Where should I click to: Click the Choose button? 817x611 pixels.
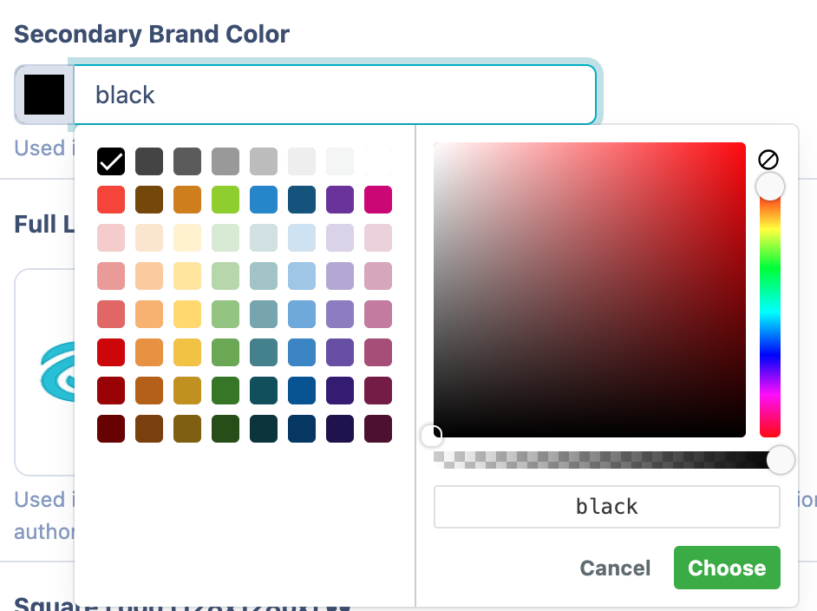coord(727,568)
